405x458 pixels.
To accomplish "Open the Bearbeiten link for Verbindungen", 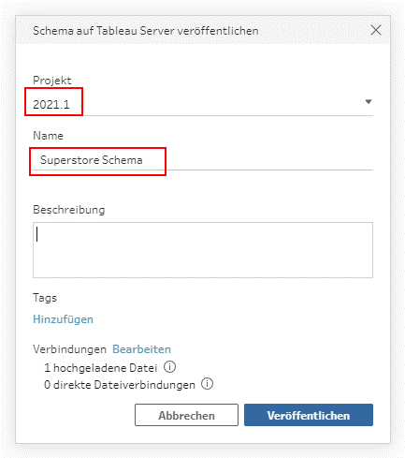I will coord(141,349).
